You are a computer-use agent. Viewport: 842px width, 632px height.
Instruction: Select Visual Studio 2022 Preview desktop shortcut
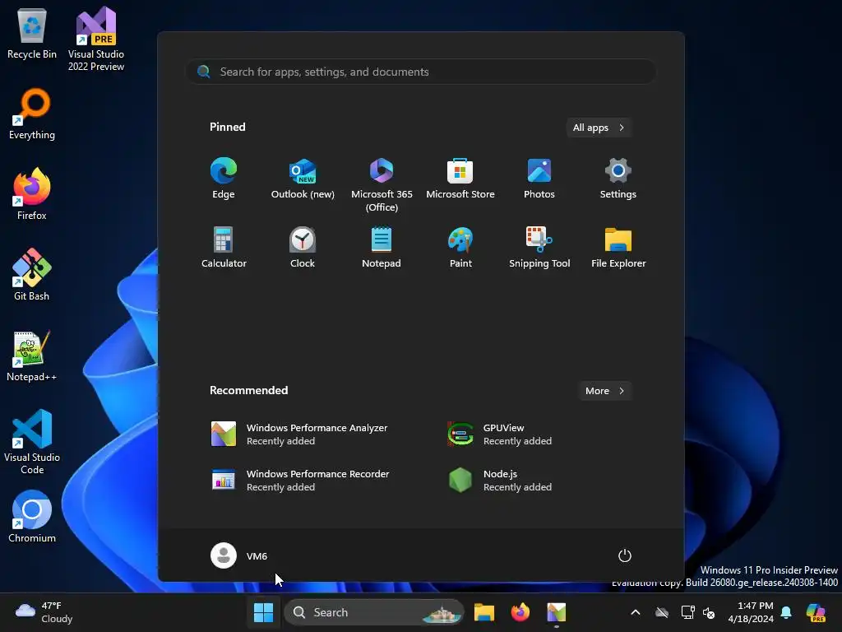(96, 39)
